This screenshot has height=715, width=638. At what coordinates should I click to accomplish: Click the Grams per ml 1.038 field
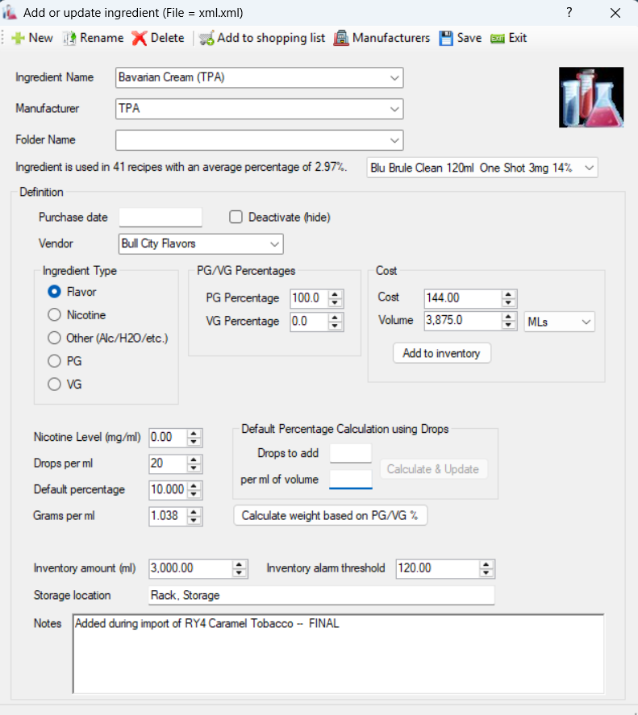(168, 516)
